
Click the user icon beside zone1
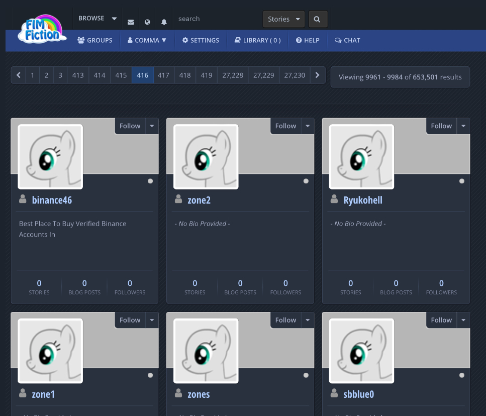click(23, 393)
